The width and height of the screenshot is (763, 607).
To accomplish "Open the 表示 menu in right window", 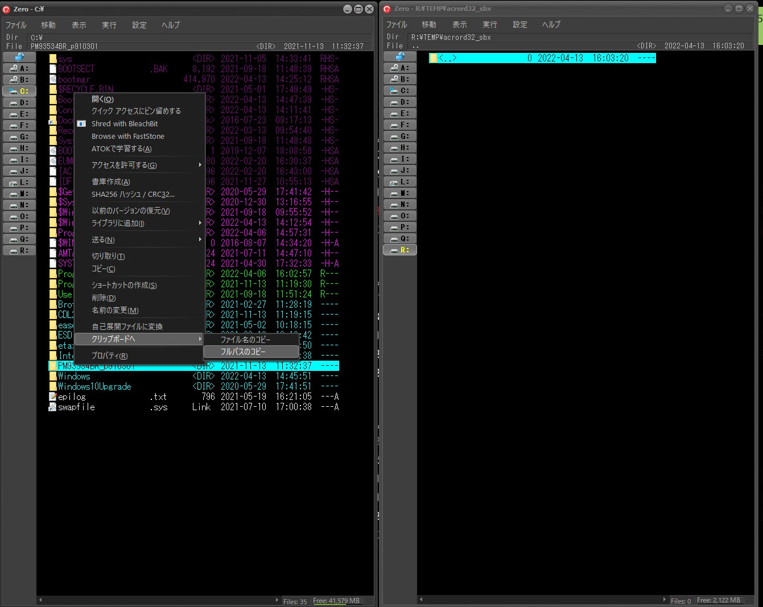I will pos(459,24).
